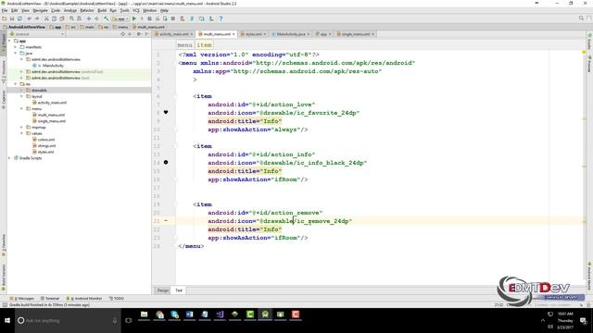Switch to the MainActivity.java editor tab
This screenshot has height=333, width=593.
(290, 34)
